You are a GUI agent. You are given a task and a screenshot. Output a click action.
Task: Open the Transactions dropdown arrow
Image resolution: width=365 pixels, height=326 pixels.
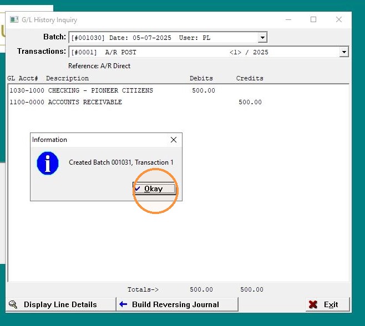tap(344, 52)
